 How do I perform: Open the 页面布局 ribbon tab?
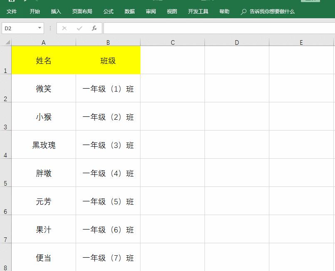click(x=82, y=12)
